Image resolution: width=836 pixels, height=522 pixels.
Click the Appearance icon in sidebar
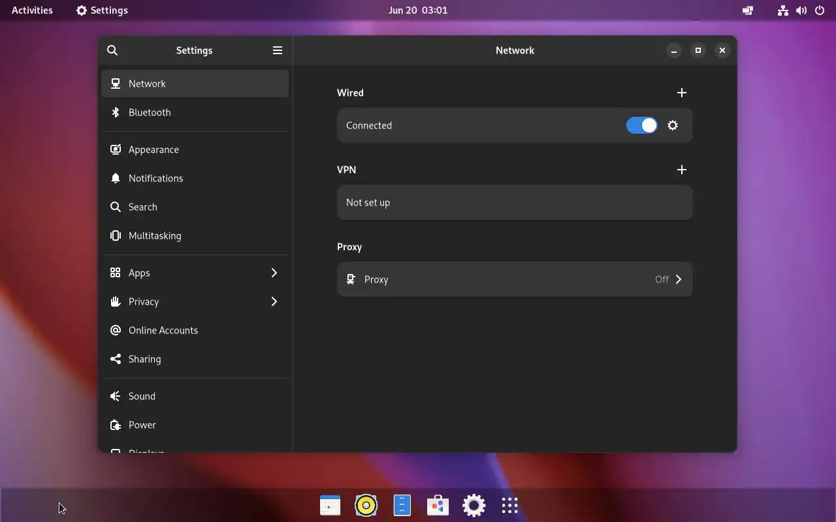click(116, 149)
